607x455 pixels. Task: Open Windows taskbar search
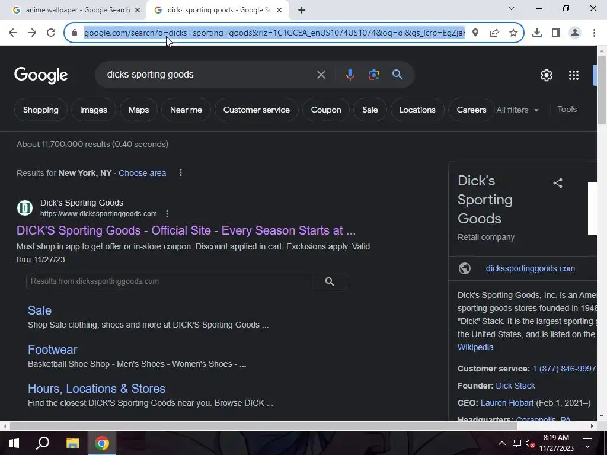[x=43, y=443]
